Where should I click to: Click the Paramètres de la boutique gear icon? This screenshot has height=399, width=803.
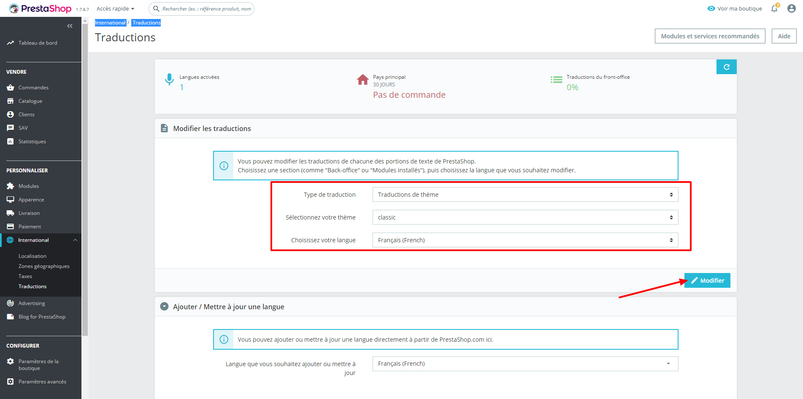[x=11, y=362]
